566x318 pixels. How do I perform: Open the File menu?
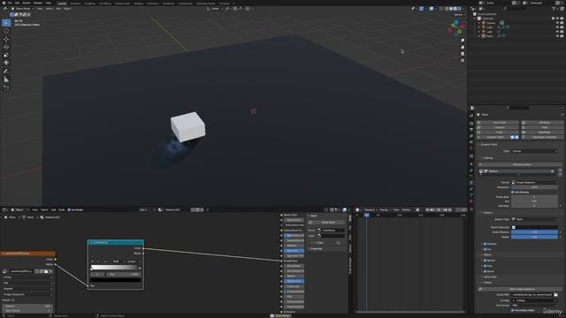(10, 3)
